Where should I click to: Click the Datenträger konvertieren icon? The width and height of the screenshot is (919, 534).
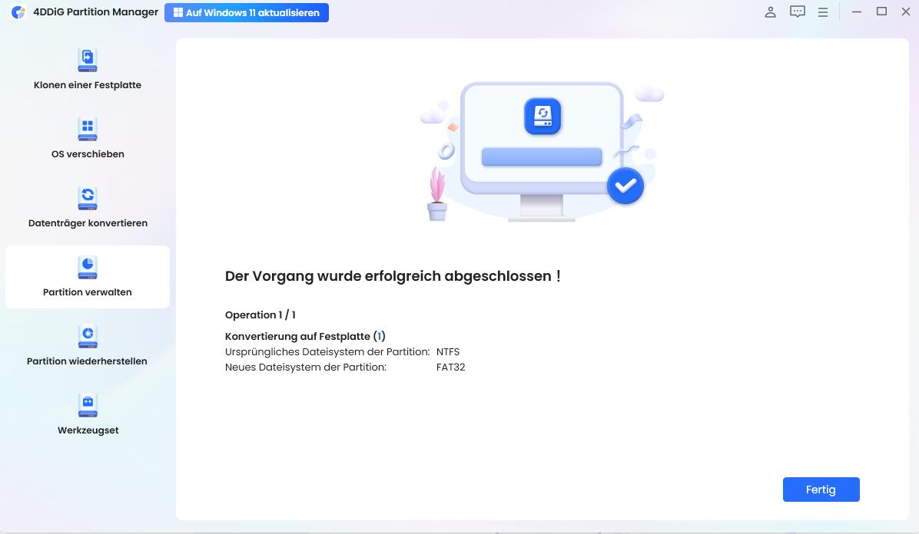[x=88, y=198]
